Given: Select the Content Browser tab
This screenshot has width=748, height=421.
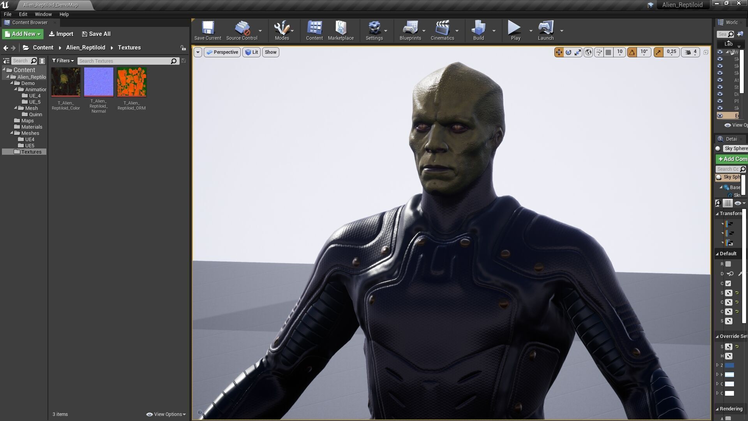Looking at the screenshot, I should (x=30, y=23).
